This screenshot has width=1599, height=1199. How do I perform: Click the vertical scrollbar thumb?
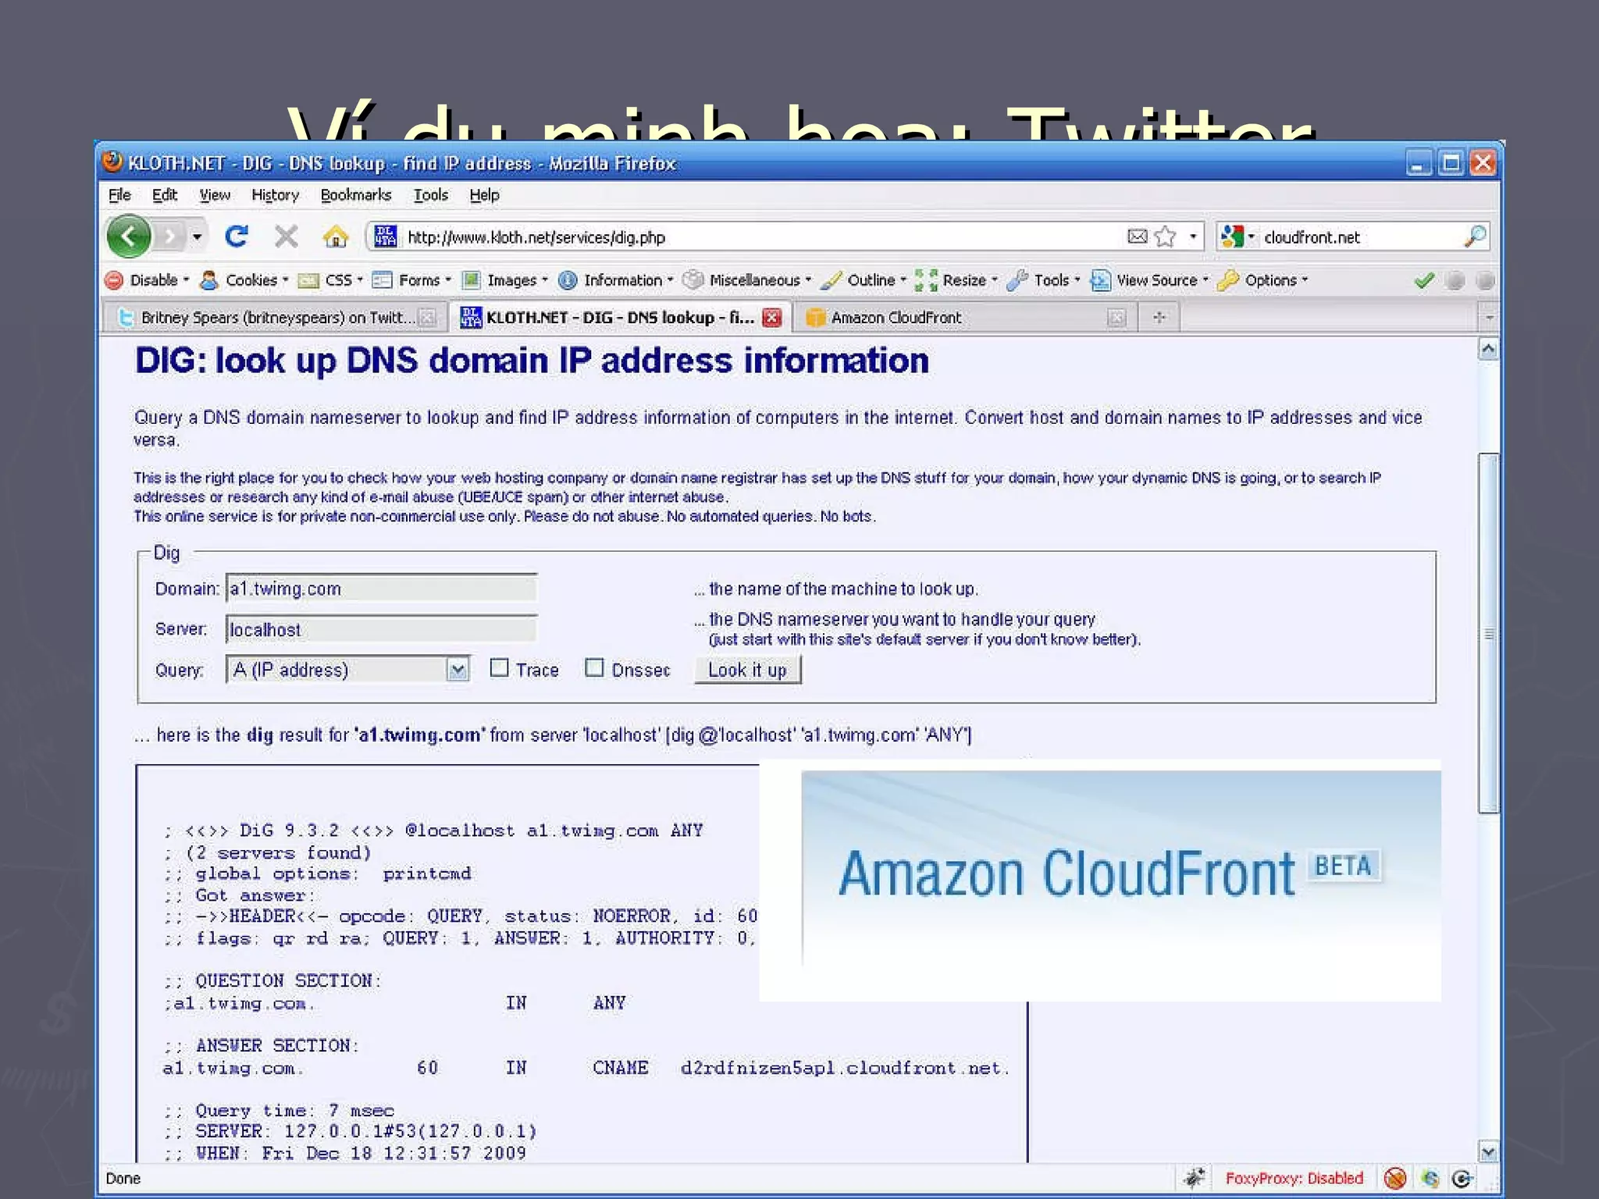1488,632
